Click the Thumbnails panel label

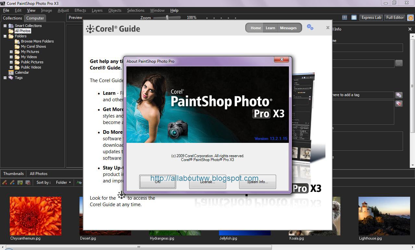point(13,174)
